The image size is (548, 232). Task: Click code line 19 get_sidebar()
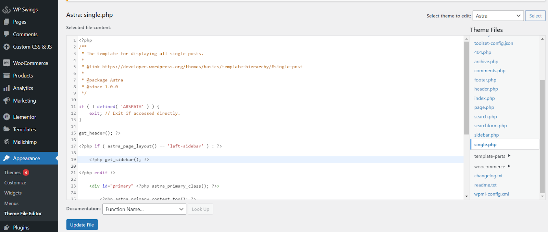(x=119, y=159)
